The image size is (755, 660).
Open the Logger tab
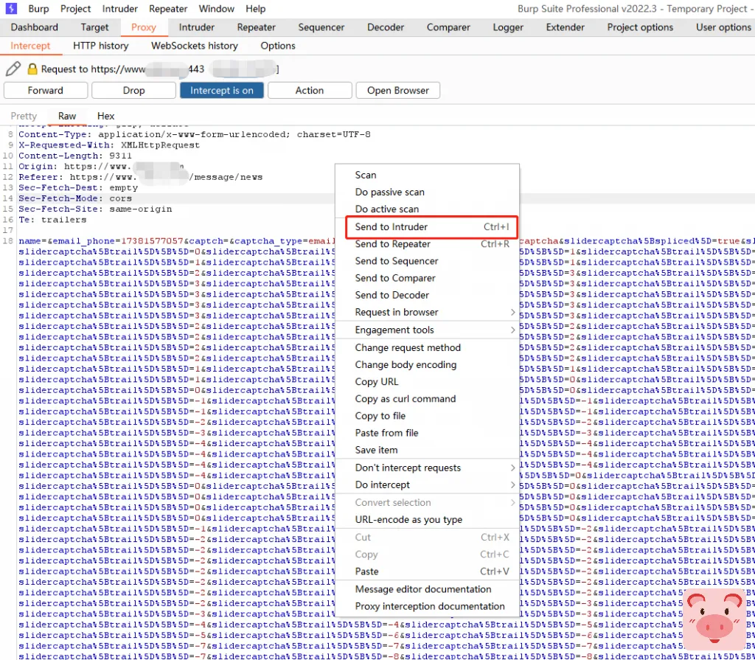[508, 27]
